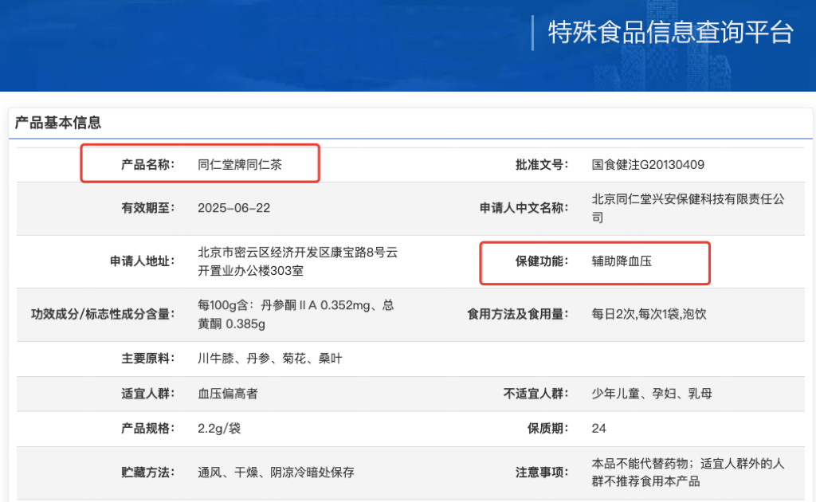Click the 功效成分/标志性成分含量 label
Screen dimensions: 816x502
[103, 314]
